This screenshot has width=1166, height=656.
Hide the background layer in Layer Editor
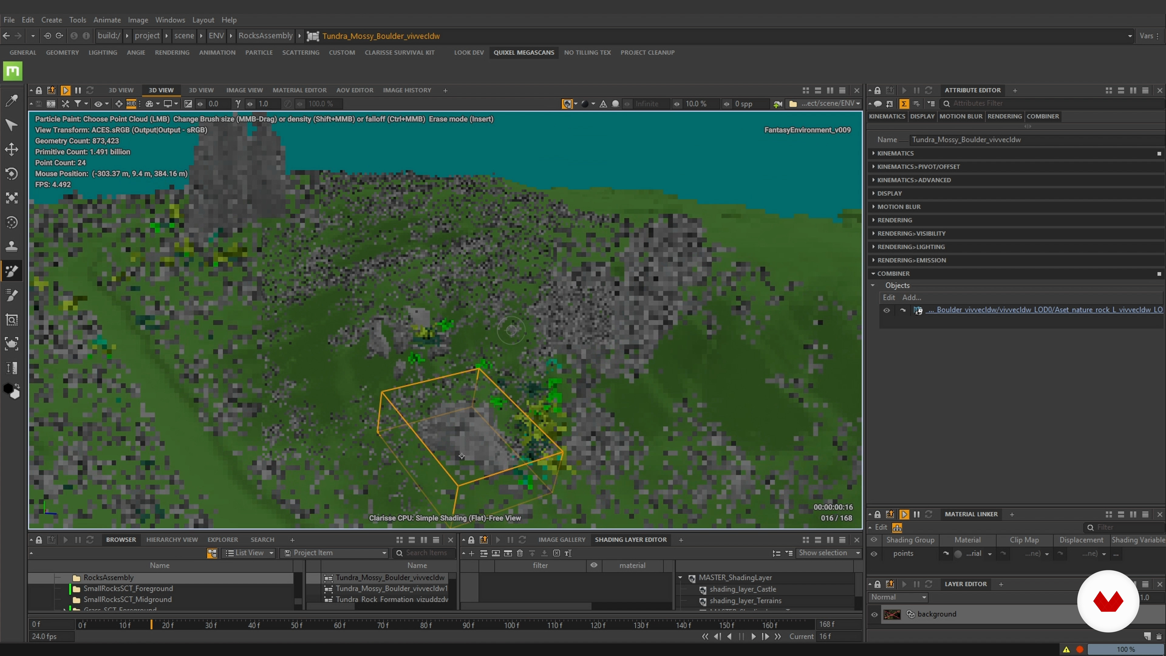874,615
